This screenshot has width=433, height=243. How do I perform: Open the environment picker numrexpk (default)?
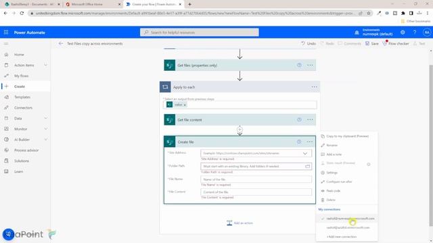click(378, 32)
